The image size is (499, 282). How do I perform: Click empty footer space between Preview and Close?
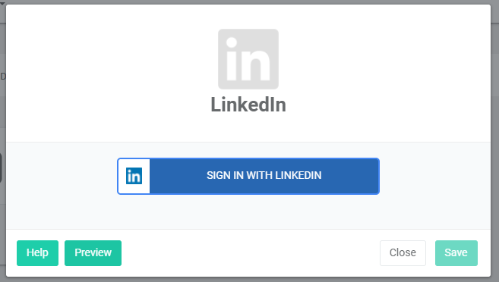pyautogui.click(x=251, y=253)
